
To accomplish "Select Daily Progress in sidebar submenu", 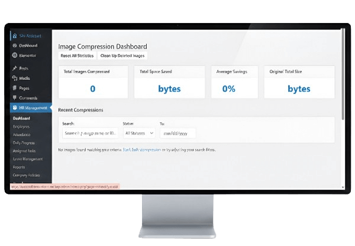I will tap(23, 143).
